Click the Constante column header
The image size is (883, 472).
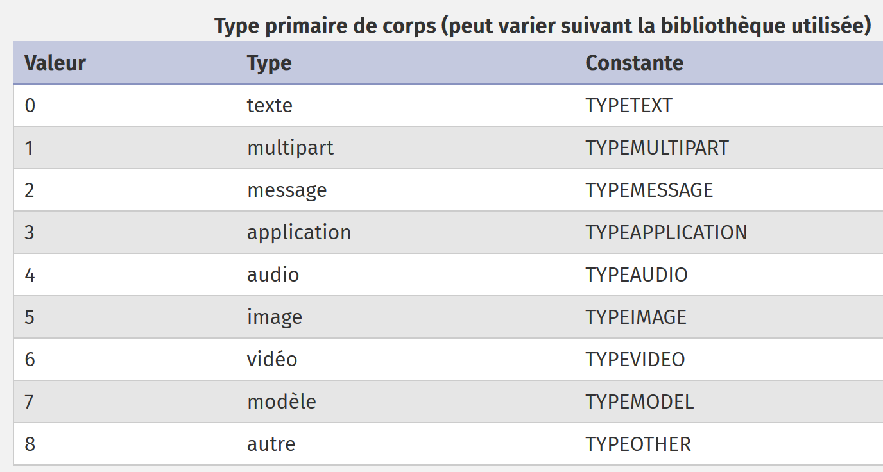[634, 63]
